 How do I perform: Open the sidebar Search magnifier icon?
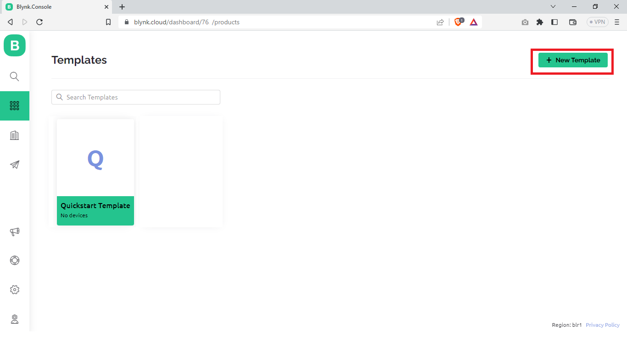tap(14, 77)
